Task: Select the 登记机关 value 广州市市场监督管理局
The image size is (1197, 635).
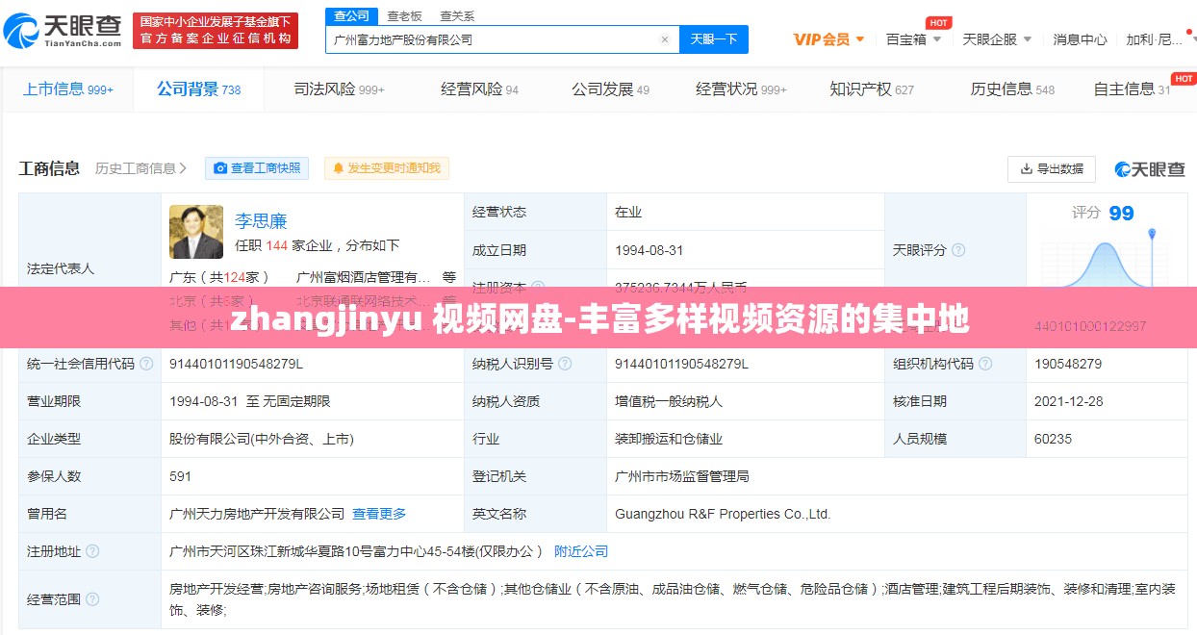Action: click(682, 476)
